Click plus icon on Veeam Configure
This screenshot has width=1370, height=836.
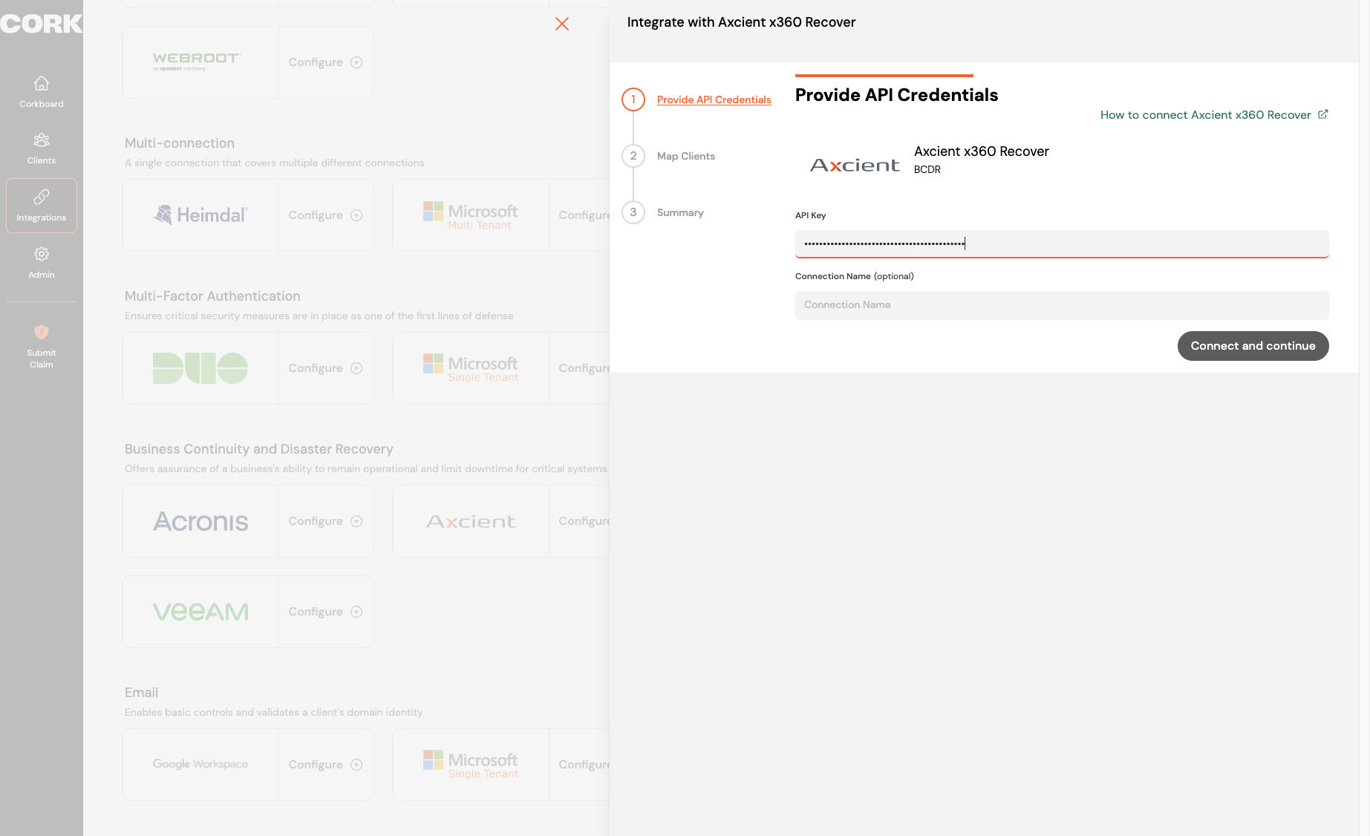pyautogui.click(x=356, y=612)
